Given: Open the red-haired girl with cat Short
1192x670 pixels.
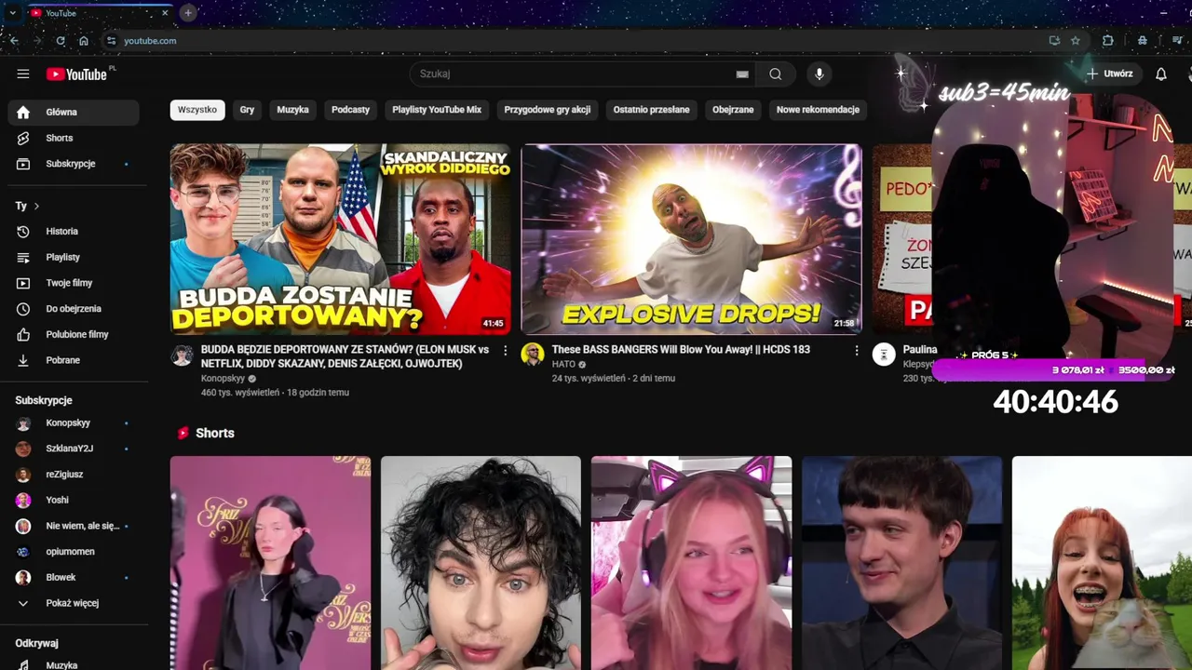Looking at the screenshot, I should pos(1102,563).
